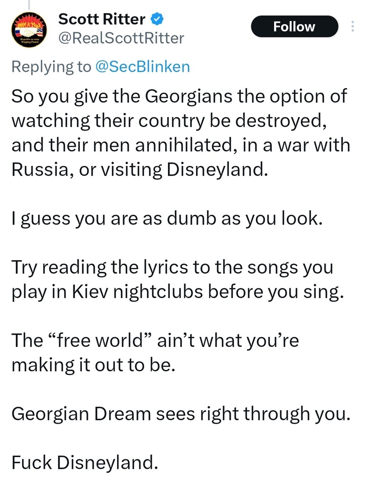Open the Scott Ritter display name
The image size is (371, 480).
(x=101, y=19)
